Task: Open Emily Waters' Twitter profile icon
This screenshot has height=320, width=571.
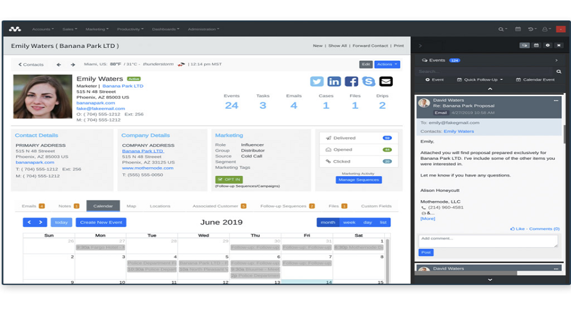Action: point(316,81)
